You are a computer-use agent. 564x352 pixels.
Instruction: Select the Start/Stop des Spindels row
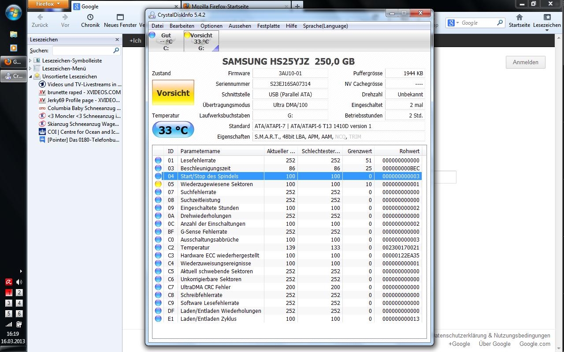(x=287, y=176)
